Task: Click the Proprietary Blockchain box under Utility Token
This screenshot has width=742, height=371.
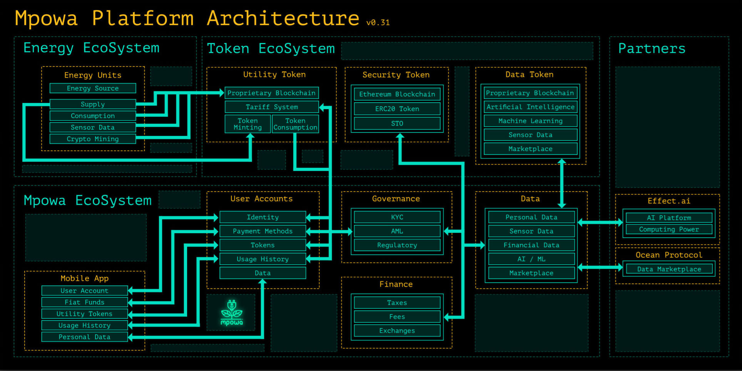Action: point(272,93)
